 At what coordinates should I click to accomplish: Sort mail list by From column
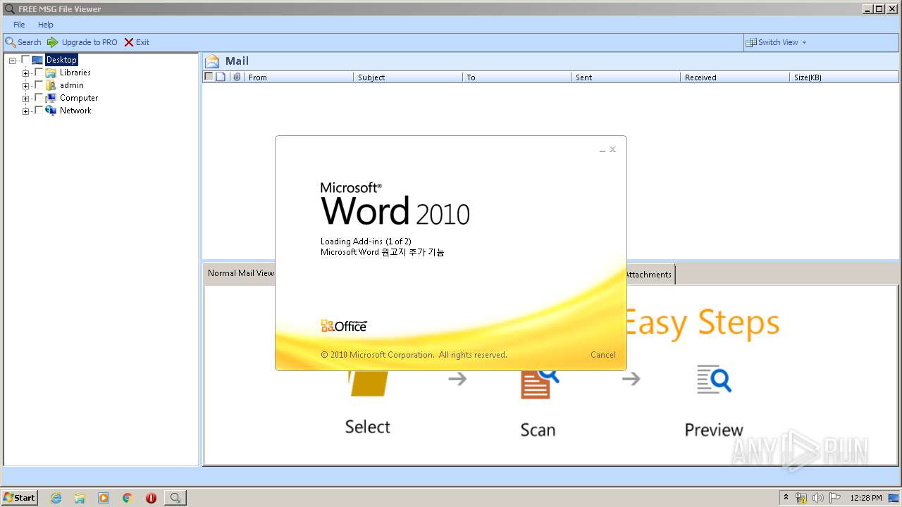pos(299,77)
